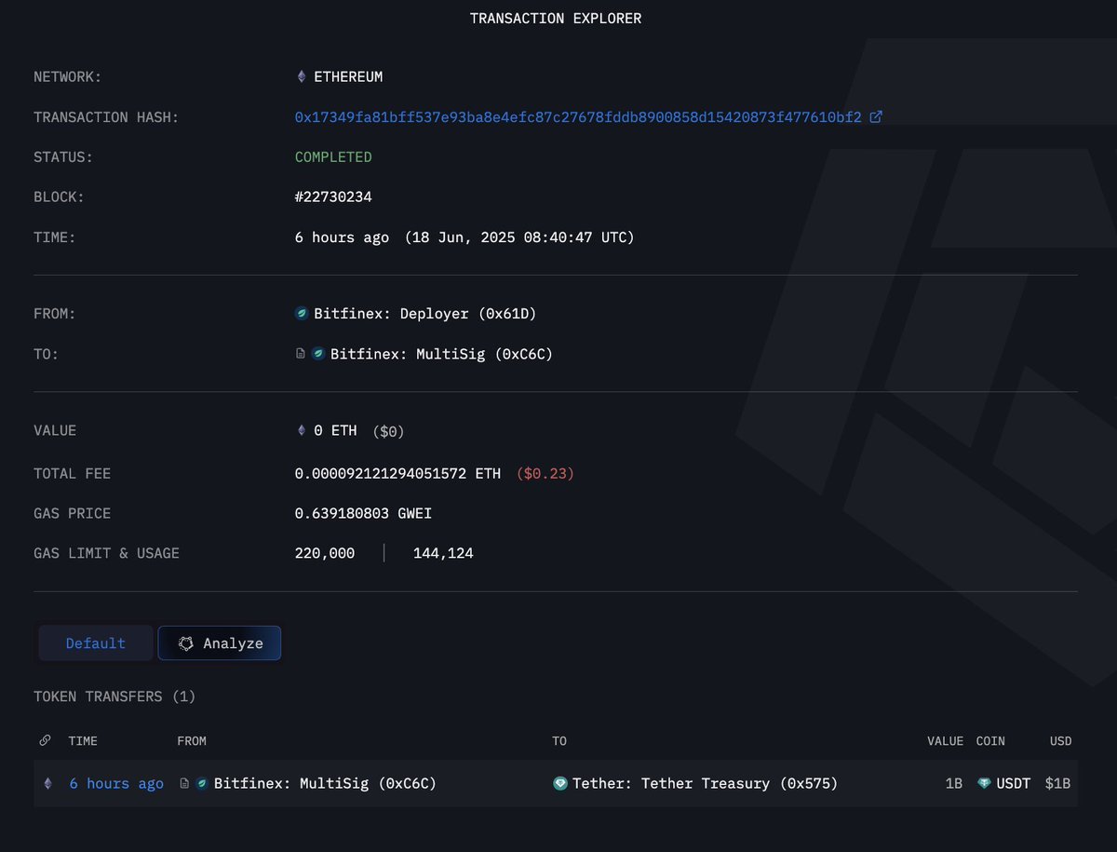Click the gas price 0.639180803 GWEI
The image size is (1117, 852).
363,514
